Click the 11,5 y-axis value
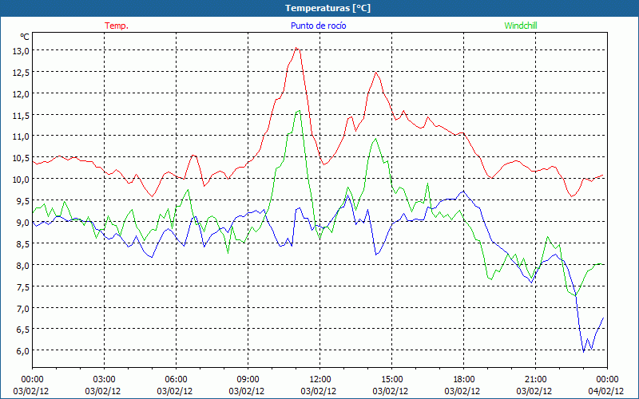639x399 pixels. click(21, 116)
